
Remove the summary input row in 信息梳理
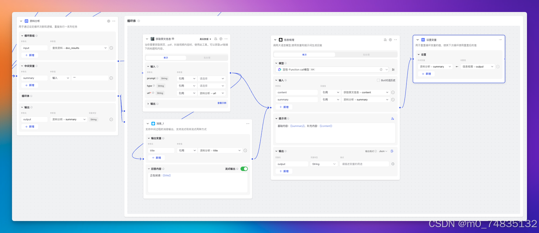[393, 100]
